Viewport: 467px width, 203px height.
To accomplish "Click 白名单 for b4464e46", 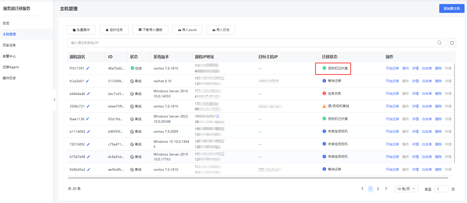I will click(x=427, y=94).
